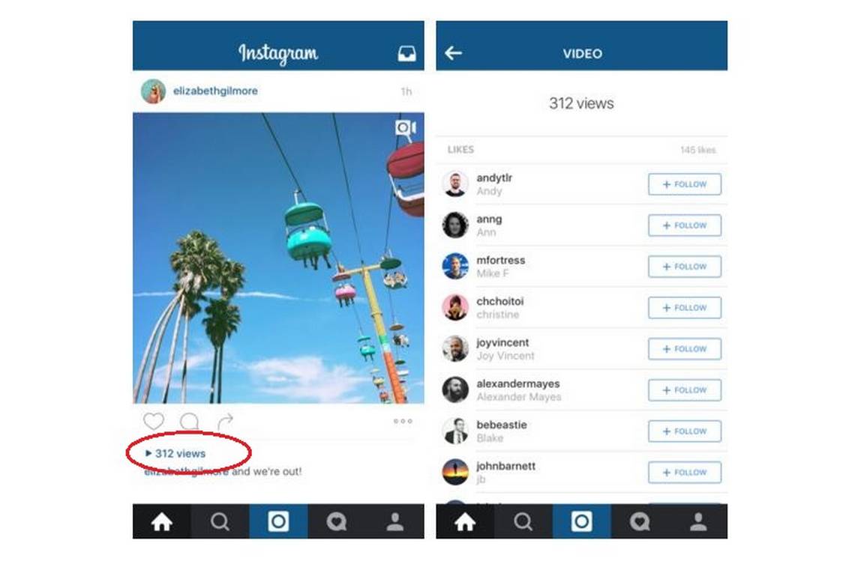Open Search tab in left phone bar
The height and width of the screenshot is (567, 855).
(220, 522)
